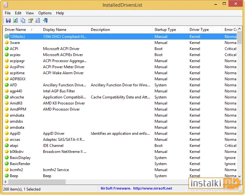Sort by the Driver Name column header
The width and height of the screenshot is (245, 195).
pos(22,30)
